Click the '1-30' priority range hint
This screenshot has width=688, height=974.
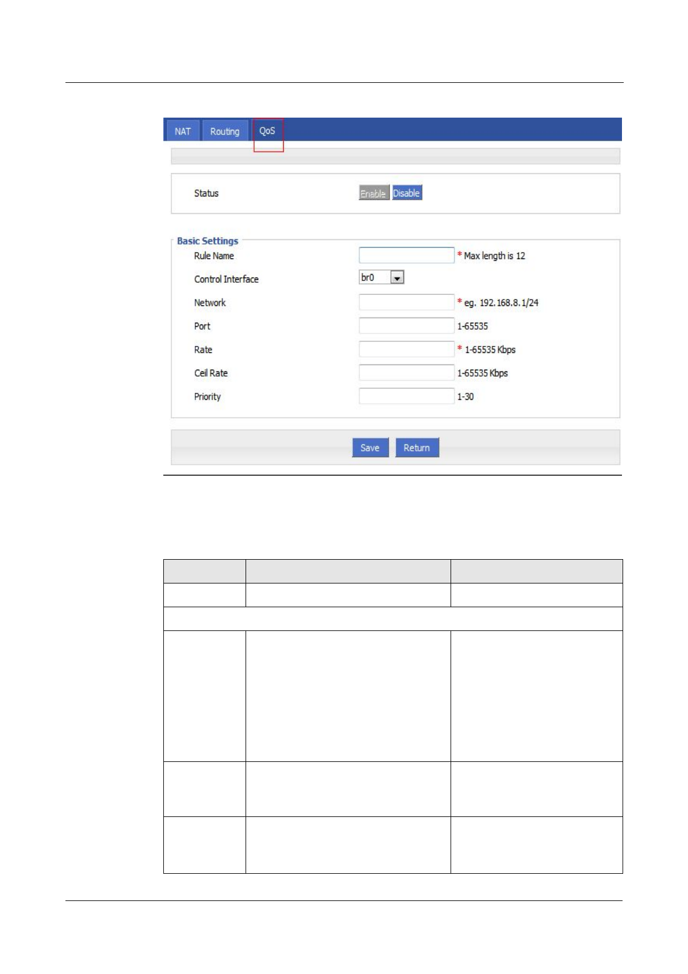tap(466, 397)
